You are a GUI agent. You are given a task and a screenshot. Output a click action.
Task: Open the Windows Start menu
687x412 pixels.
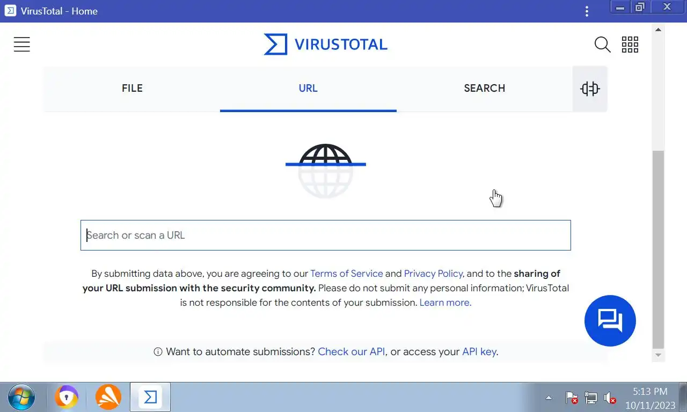tap(22, 398)
